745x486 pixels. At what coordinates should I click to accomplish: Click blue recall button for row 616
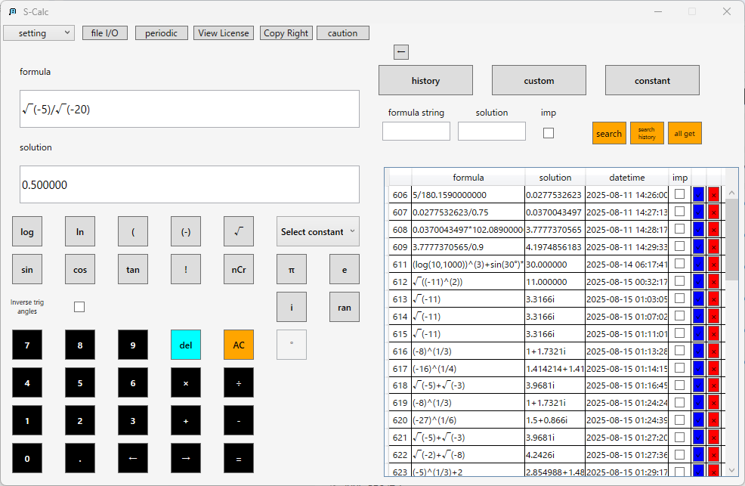tap(698, 351)
